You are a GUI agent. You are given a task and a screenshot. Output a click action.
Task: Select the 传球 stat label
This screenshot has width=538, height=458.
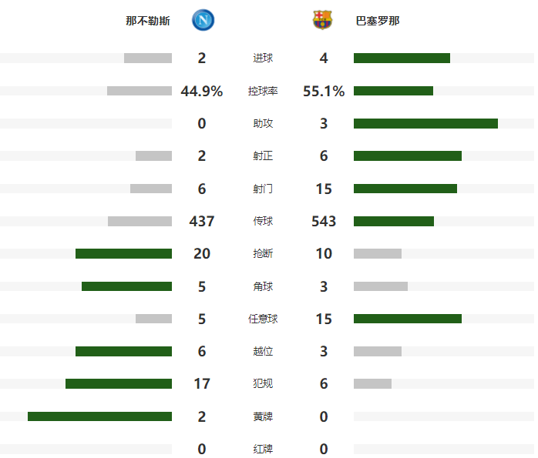pos(263,221)
